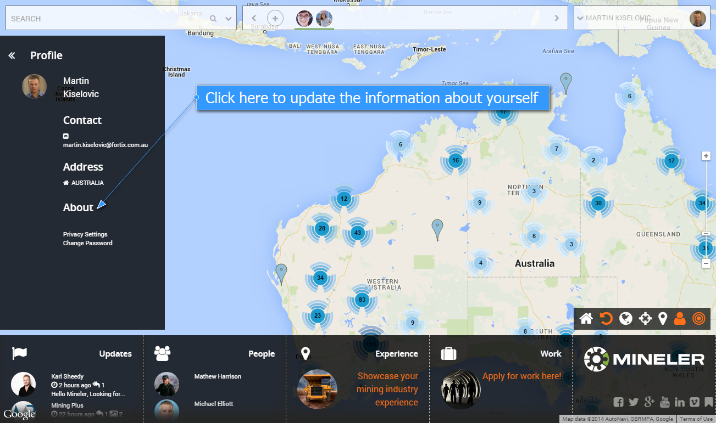Toggle the orange people layer icon
The width and height of the screenshot is (716, 423).
pyautogui.click(x=680, y=319)
